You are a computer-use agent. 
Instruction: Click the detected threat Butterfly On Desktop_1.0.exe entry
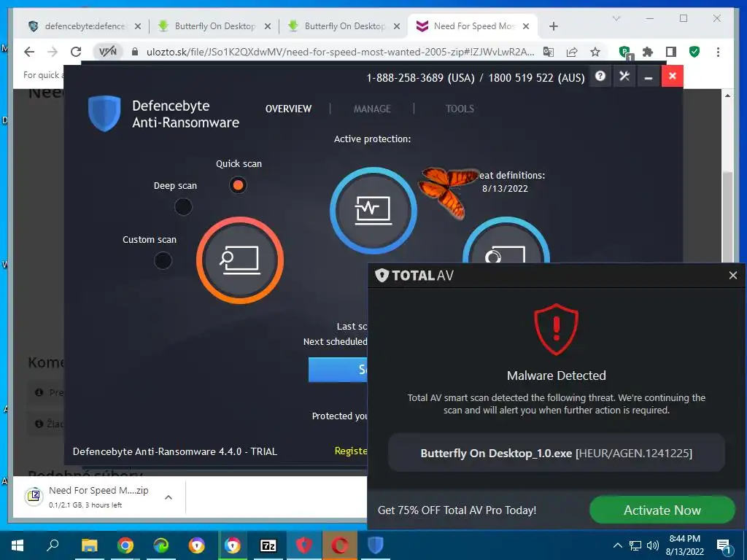coord(556,453)
